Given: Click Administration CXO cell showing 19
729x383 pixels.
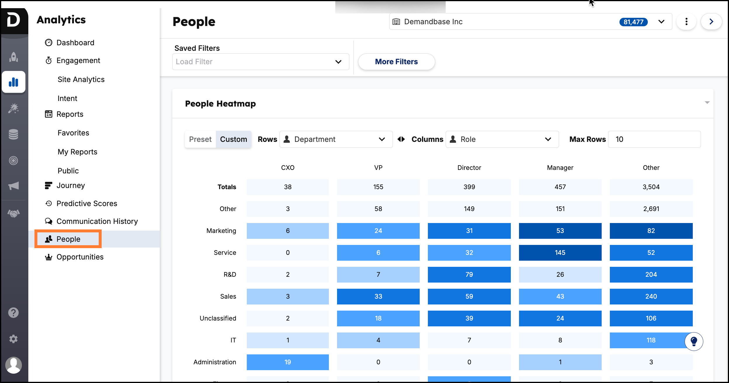Looking at the screenshot, I should [x=288, y=362].
